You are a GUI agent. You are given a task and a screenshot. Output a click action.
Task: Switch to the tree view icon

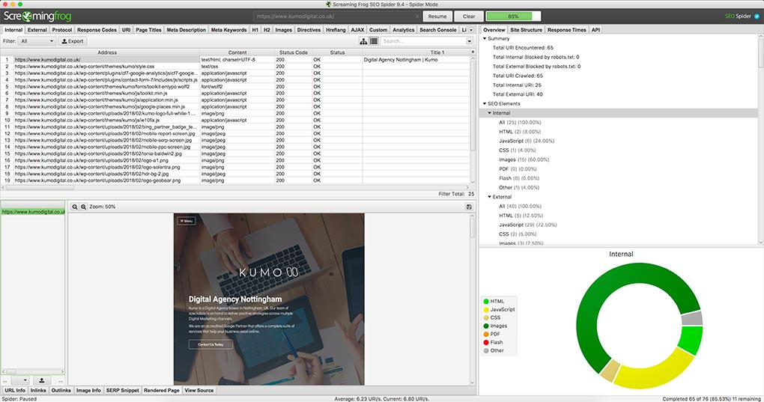tap(363, 41)
